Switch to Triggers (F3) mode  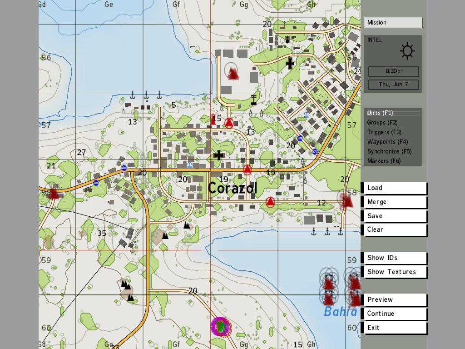[x=384, y=132]
